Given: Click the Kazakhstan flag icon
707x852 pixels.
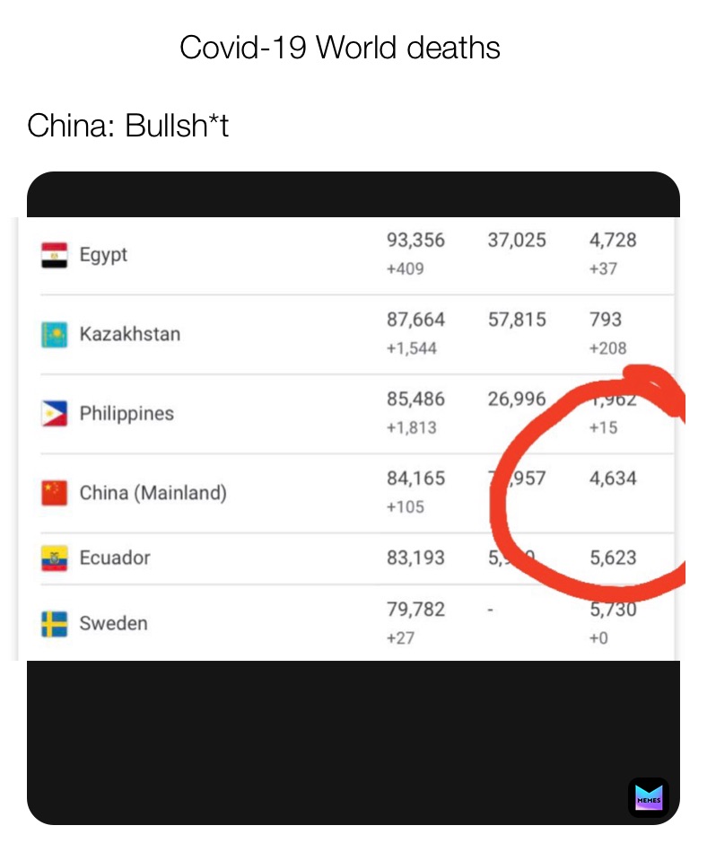Looking at the screenshot, I should [54, 335].
